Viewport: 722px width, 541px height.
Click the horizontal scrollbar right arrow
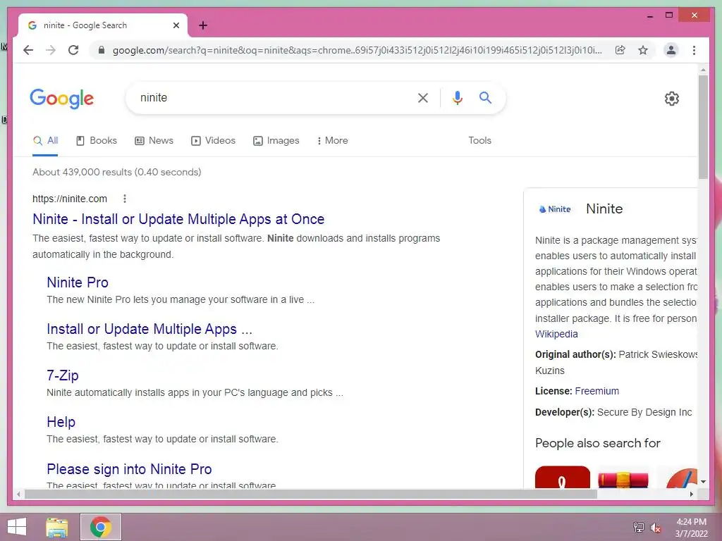tap(691, 494)
